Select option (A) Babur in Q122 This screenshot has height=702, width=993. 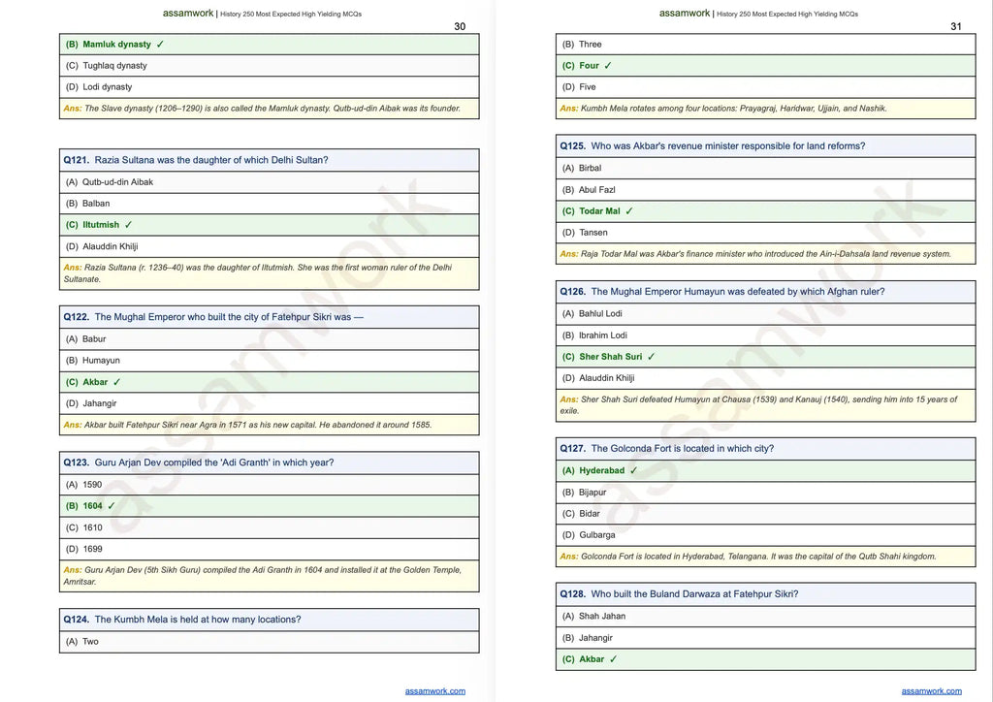(270, 339)
